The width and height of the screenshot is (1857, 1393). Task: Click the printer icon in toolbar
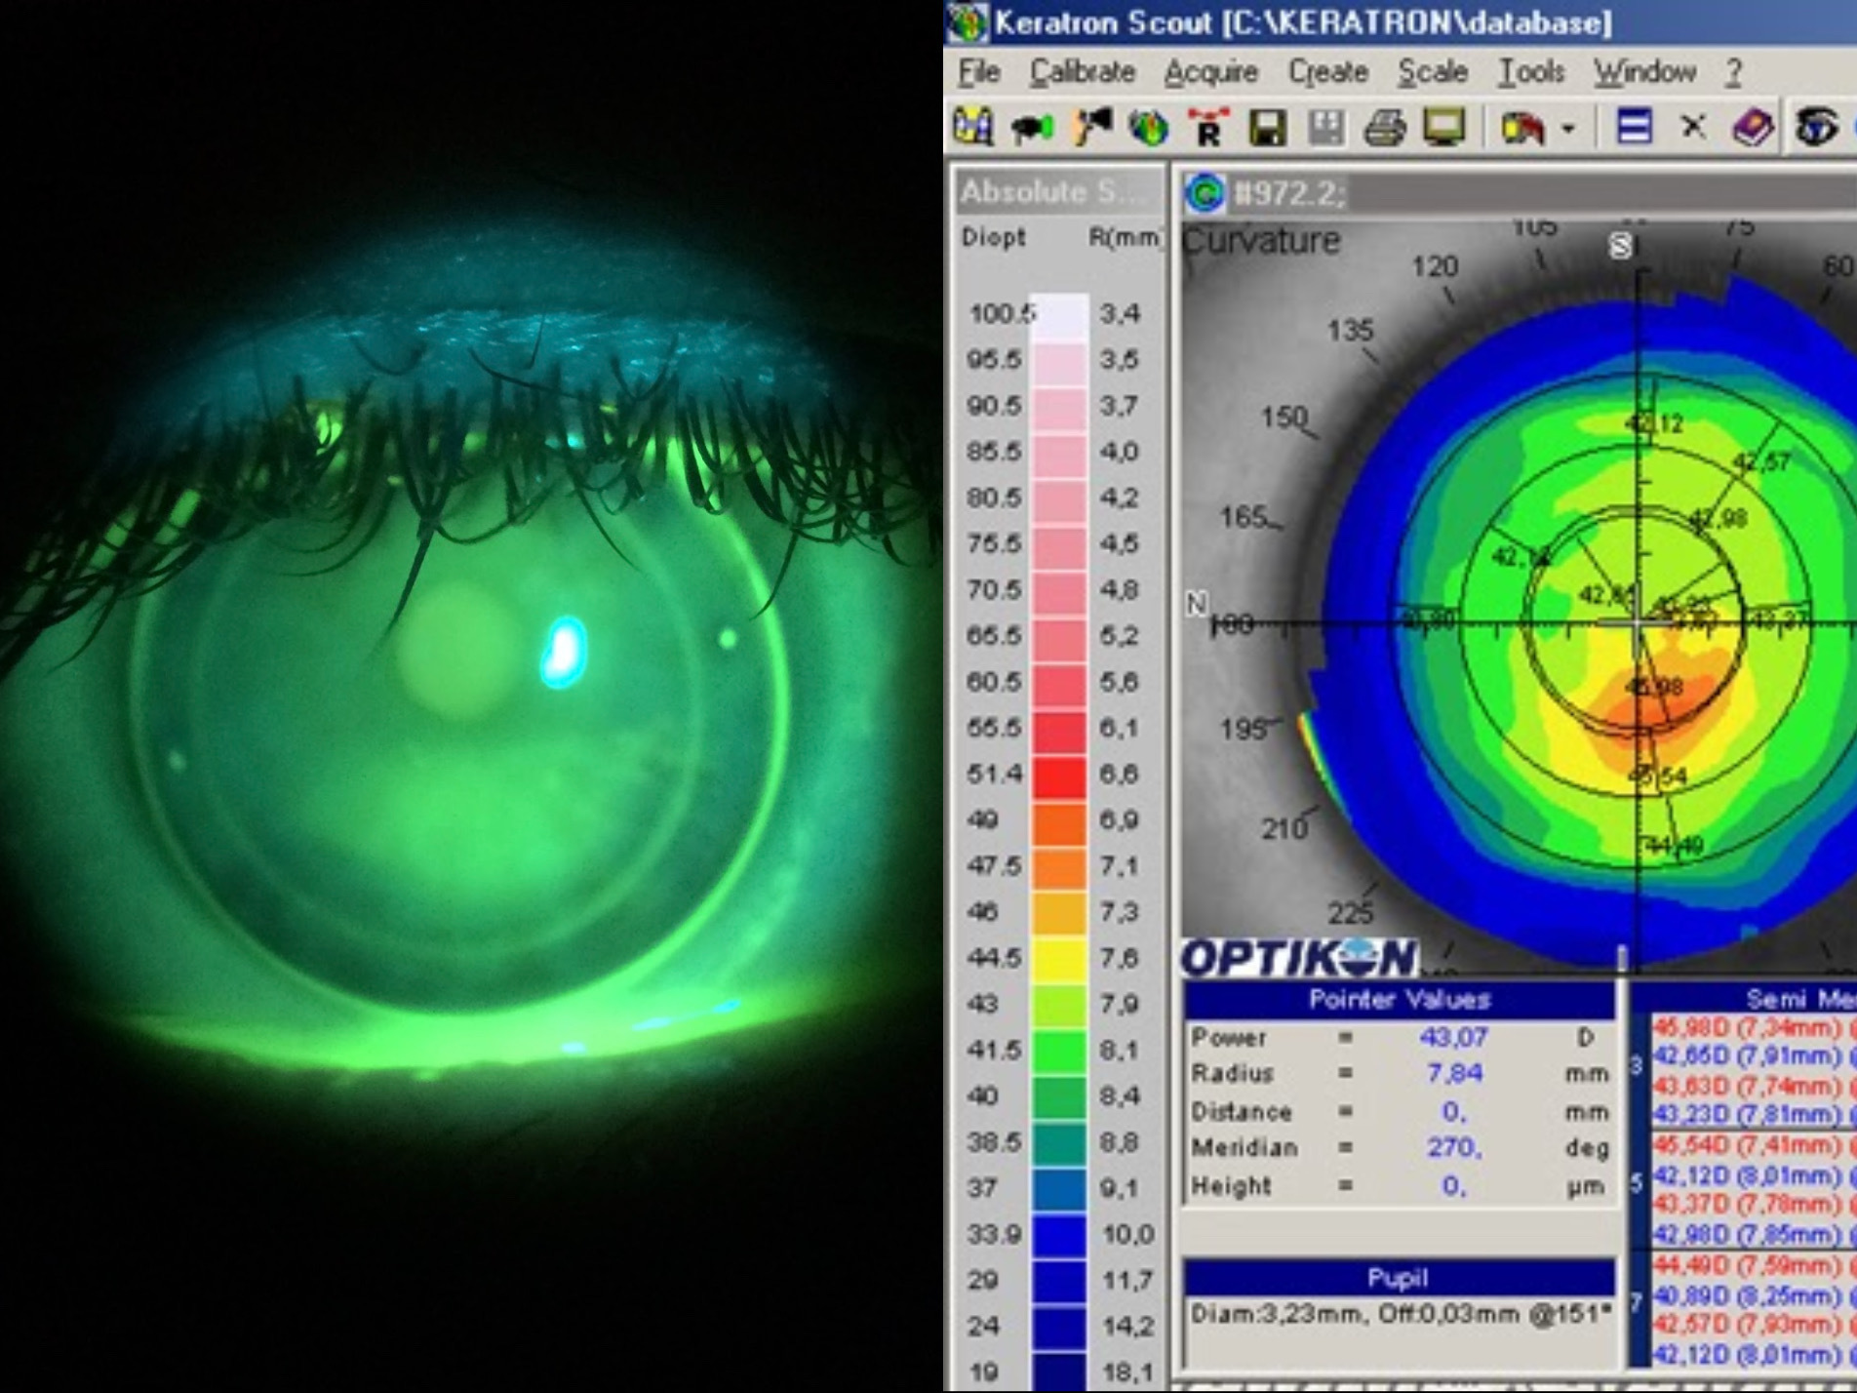[1384, 128]
